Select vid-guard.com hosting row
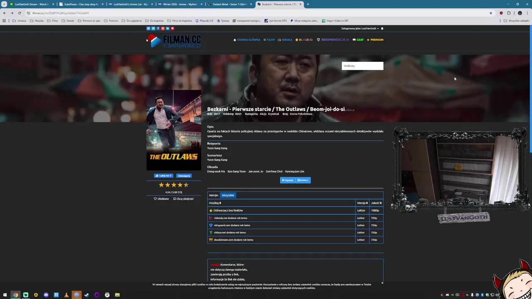 pos(295,225)
